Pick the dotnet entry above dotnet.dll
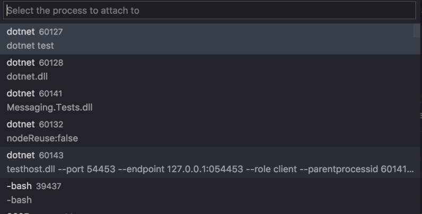 [x=21, y=63]
